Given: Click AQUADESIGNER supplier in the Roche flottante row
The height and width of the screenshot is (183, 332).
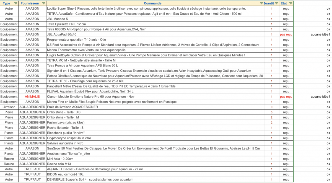Looking at the screenshot, I should pyautogui.click(x=32, y=128).
